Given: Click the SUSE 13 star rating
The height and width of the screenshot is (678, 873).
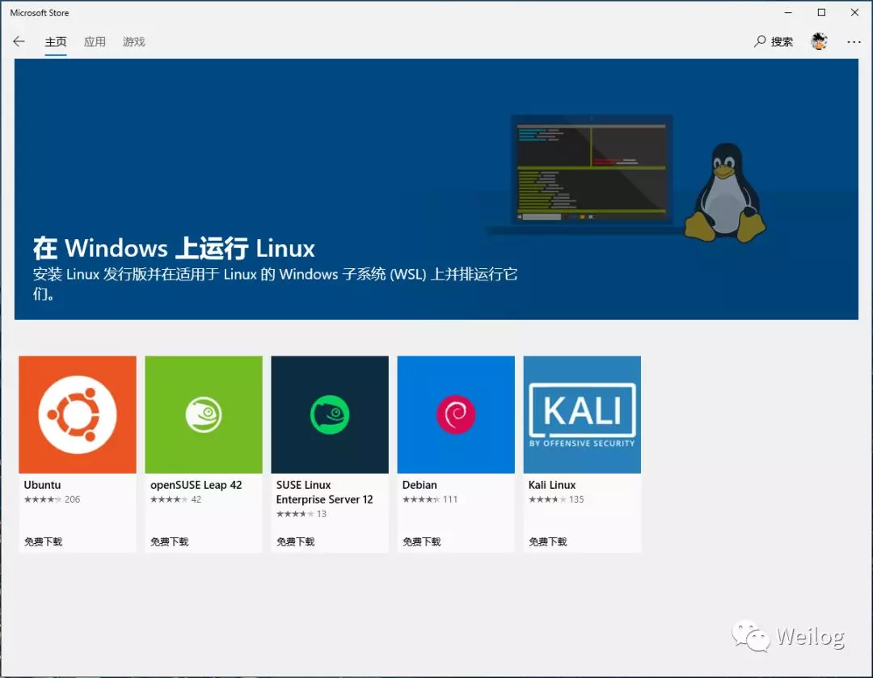Looking at the screenshot, I should point(302,514).
